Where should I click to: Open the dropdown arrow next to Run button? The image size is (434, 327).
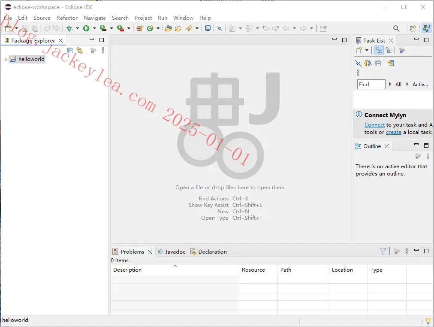pyautogui.click(x=94, y=28)
